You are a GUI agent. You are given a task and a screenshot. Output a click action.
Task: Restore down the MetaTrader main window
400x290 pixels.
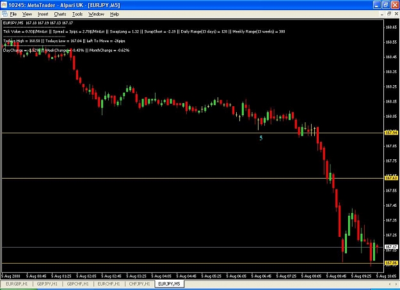[x=386, y=5]
